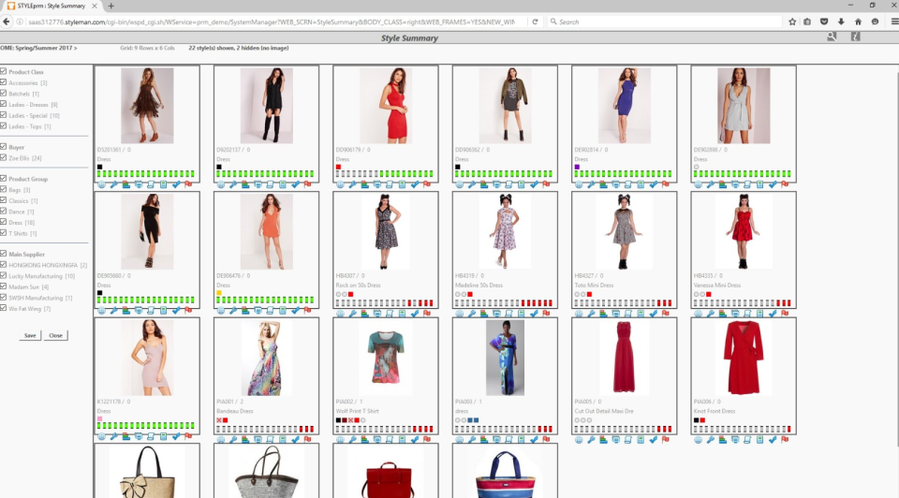Toggle Ladies - Dresses [9] checkbox

coord(4,104)
